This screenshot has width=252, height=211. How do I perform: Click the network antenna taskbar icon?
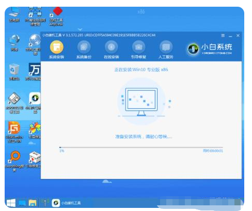point(45,203)
